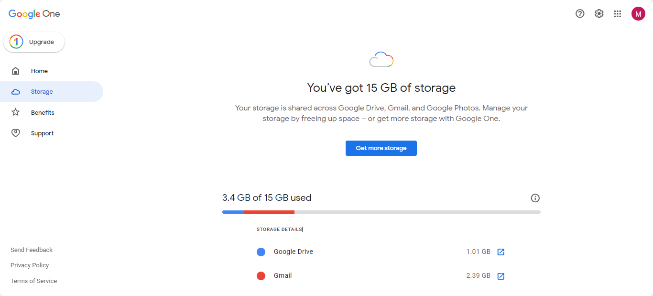Open Google Drive external link icon

[501, 252]
